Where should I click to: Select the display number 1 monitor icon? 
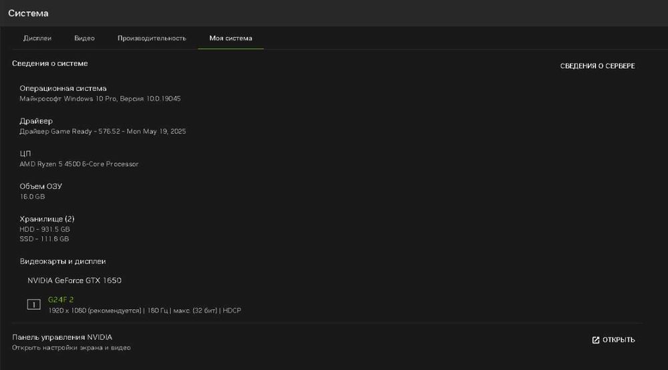[33, 305]
